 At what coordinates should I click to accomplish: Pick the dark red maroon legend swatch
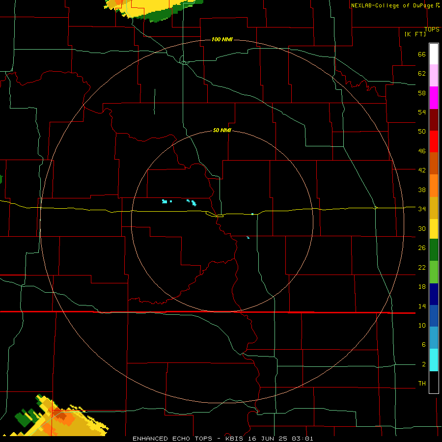(434, 120)
